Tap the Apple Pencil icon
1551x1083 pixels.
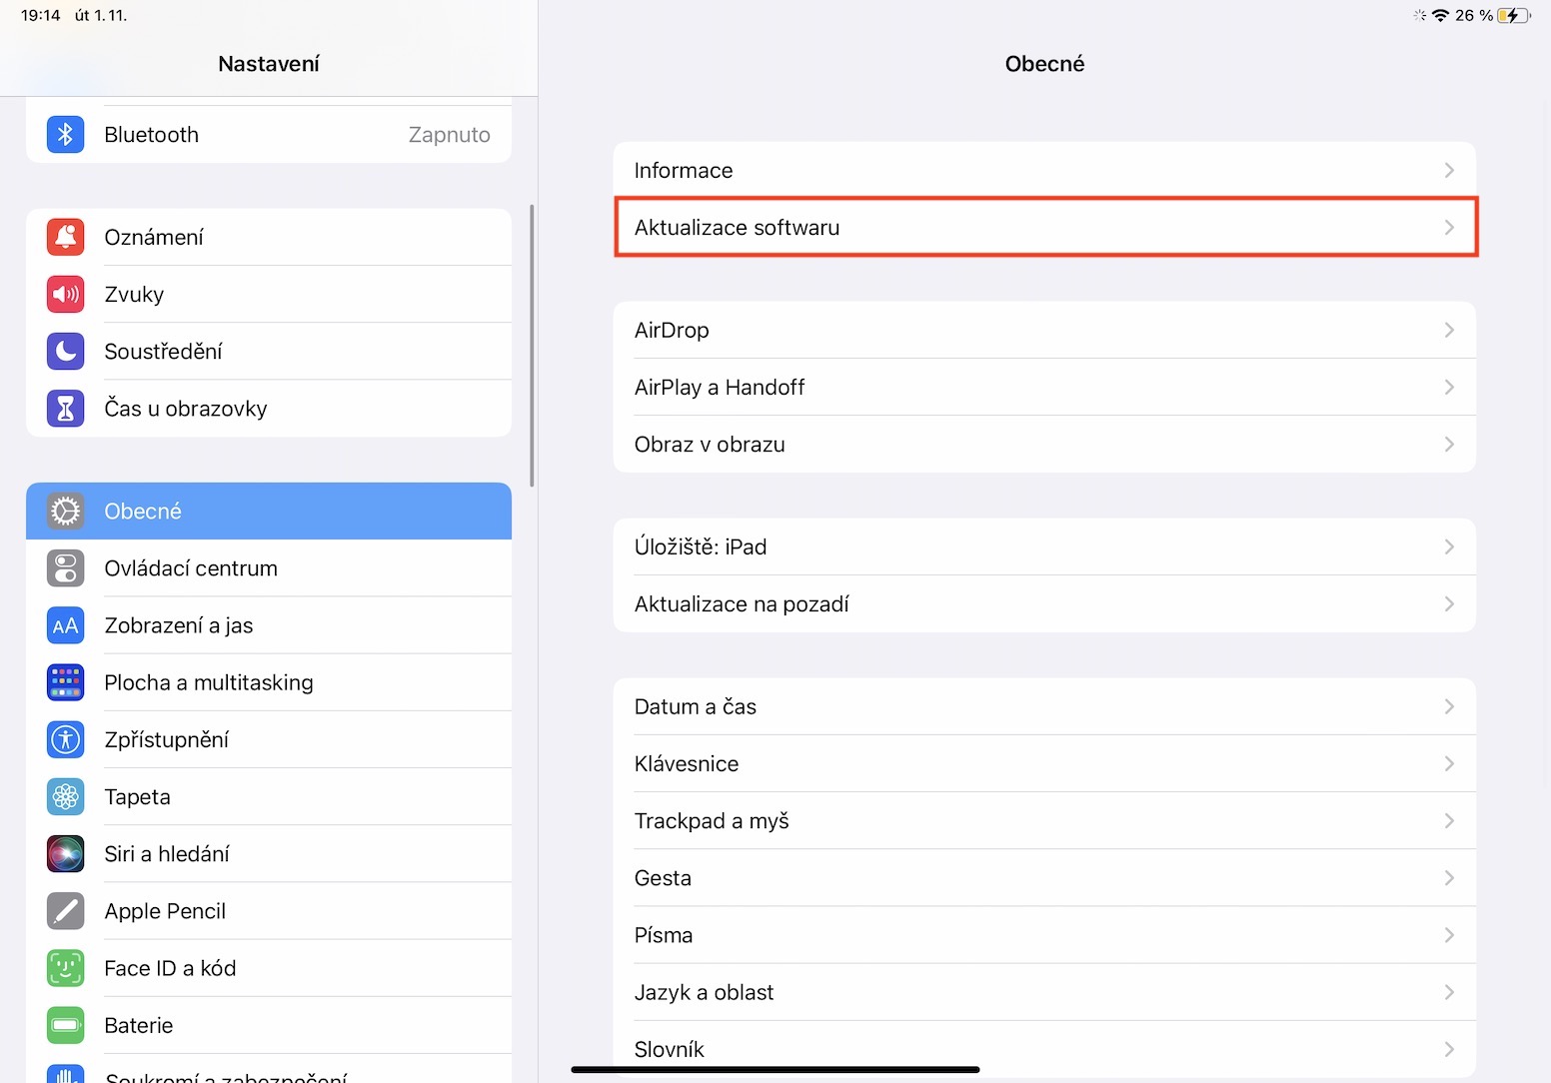point(65,911)
